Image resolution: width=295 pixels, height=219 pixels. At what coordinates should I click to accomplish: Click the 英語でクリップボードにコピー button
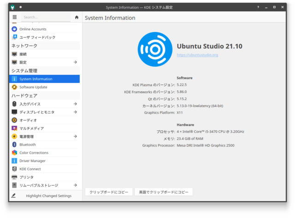point(164,192)
